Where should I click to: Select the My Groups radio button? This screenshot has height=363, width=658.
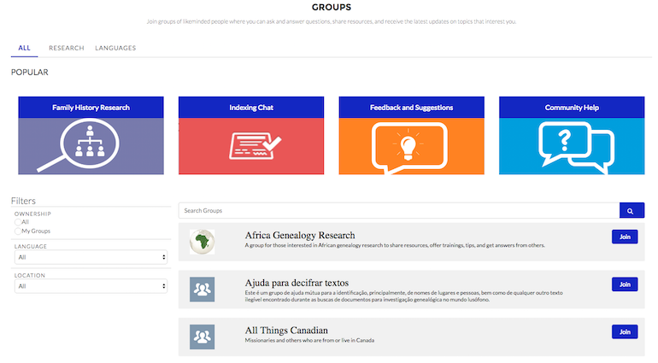pyautogui.click(x=18, y=231)
